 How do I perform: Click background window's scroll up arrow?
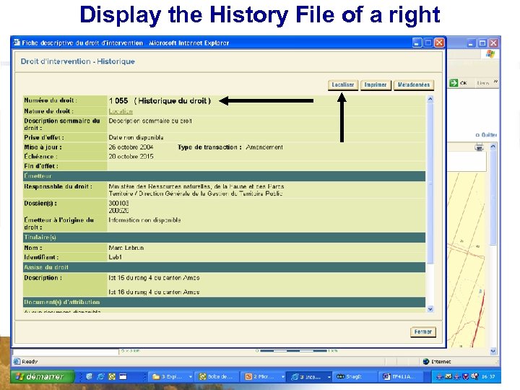493,146
